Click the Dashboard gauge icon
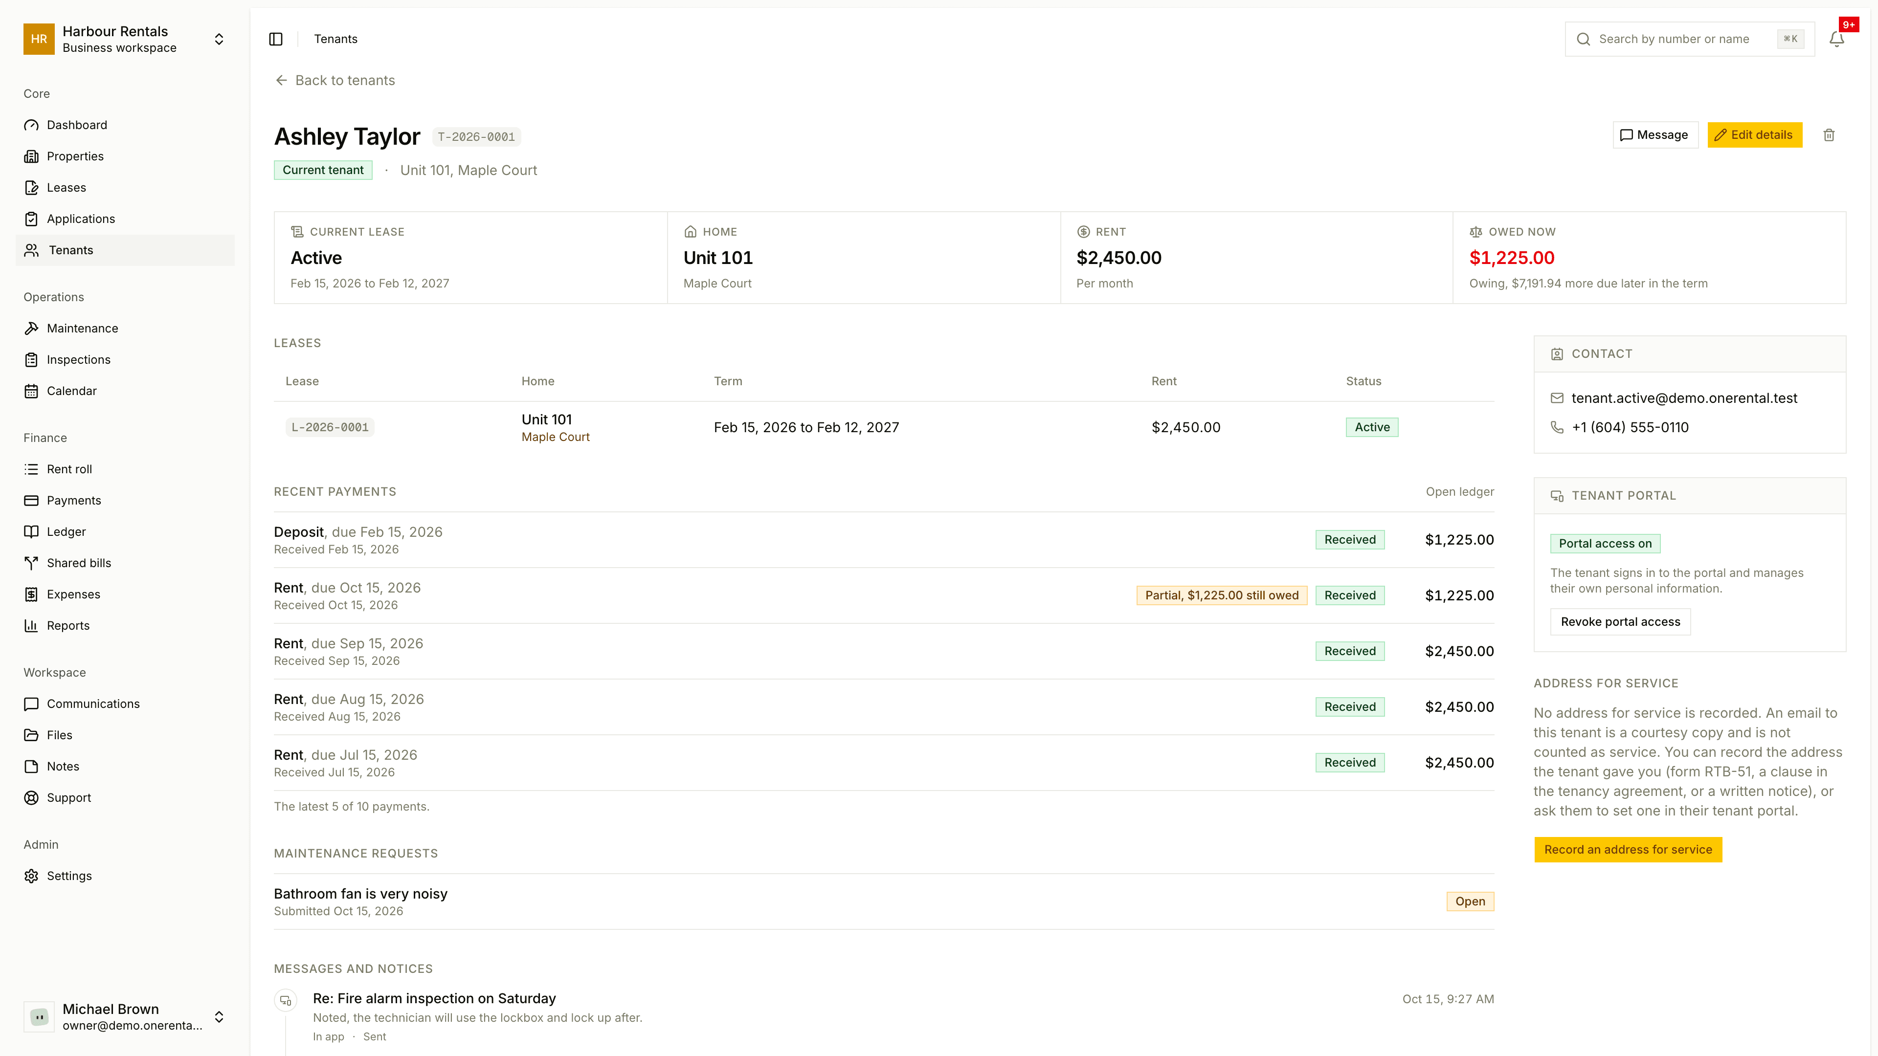Viewport: 1878px width, 1056px height. [x=31, y=125]
